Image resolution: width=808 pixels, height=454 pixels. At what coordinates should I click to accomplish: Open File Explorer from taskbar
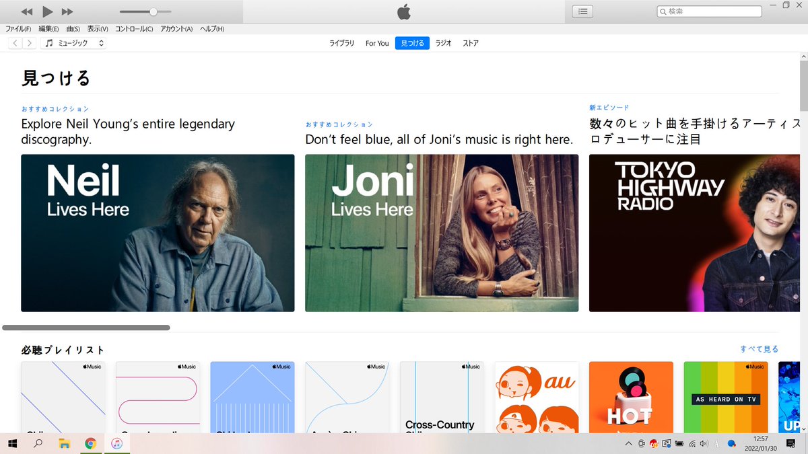(x=65, y=444)
